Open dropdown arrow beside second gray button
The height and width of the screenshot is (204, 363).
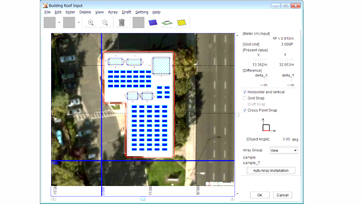click(x=79, y=22)
